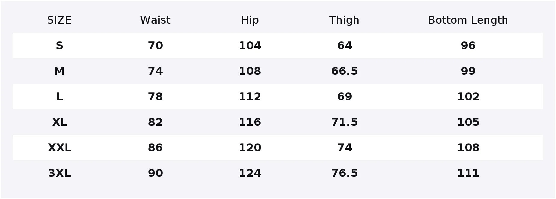Click bottom length value 102
The image size is (556, 199).
[468, 97]
